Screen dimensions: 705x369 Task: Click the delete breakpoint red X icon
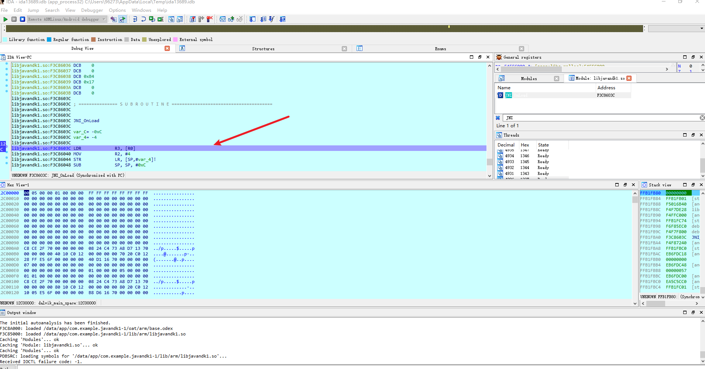point(210,19)
